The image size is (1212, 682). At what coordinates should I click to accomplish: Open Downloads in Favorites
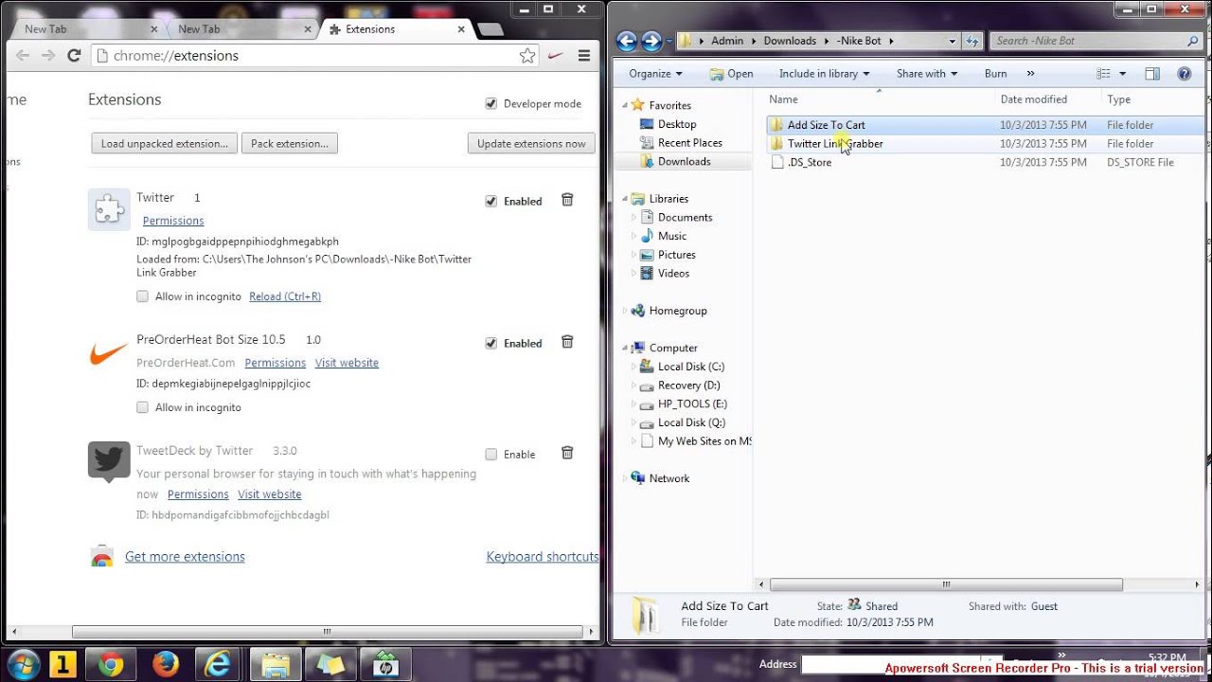click(684, 161)
